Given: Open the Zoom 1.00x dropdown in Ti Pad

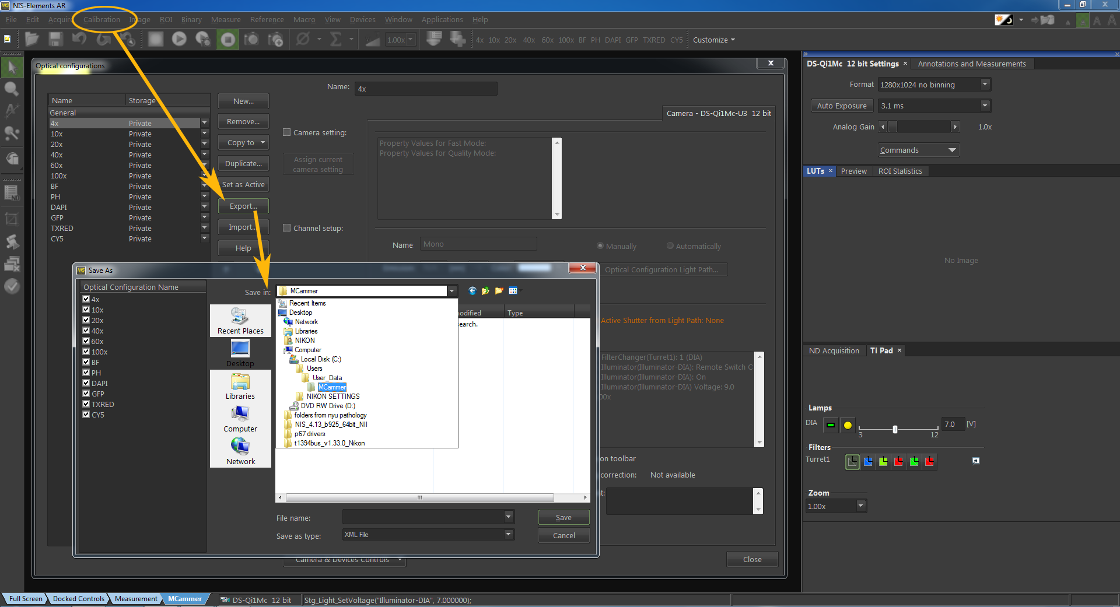Looking at the screenshot, I should pyautogui.click(x=860, y=506).
